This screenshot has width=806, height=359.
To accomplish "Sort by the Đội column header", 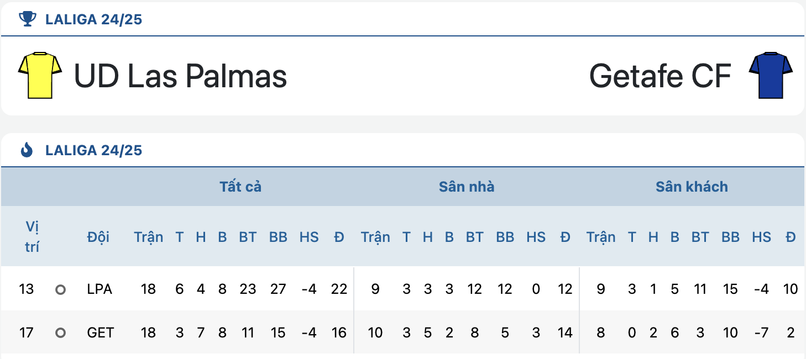I will click(x=98, y=237).
